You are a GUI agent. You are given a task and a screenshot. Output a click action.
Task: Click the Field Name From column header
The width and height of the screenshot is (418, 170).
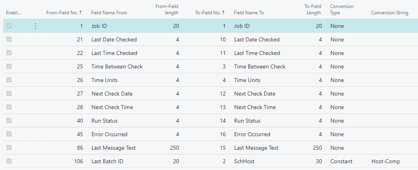coord(109,13)
